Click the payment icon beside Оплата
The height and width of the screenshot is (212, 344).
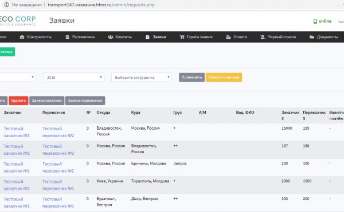click(228, 37)
